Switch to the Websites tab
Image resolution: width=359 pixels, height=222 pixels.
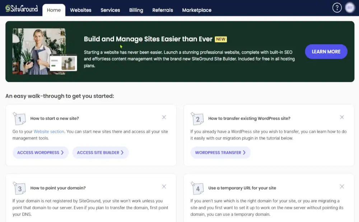coord(80,10)
